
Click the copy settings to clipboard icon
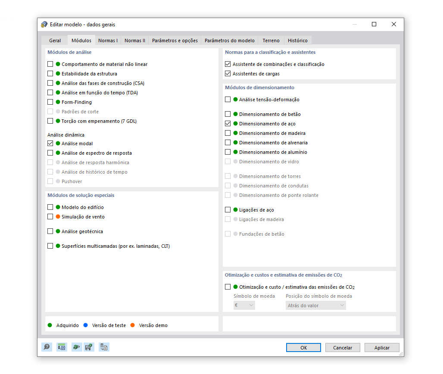[x=104, y=347]
